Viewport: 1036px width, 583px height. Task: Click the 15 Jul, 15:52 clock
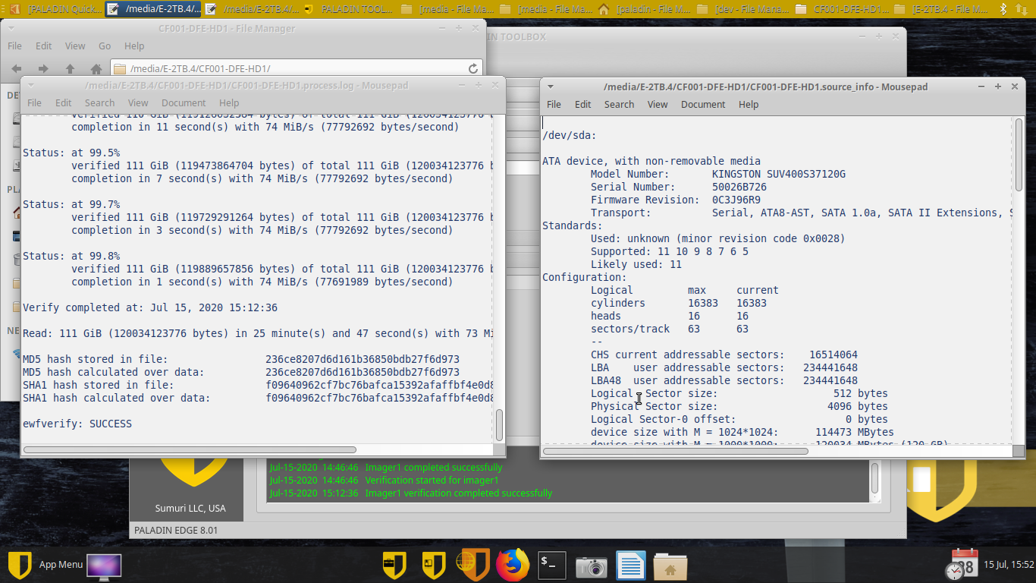1009,565
